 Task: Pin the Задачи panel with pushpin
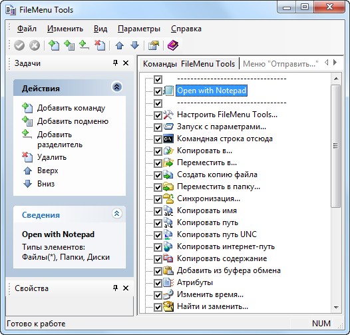[x=115, y=63]
